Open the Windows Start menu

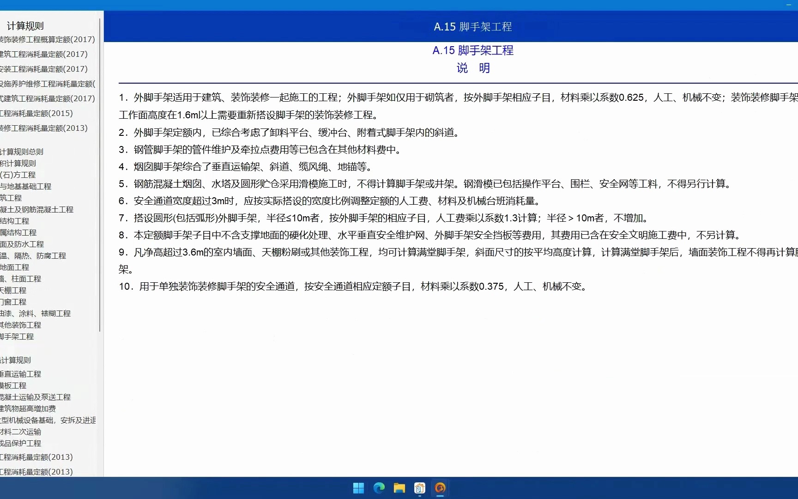point(358,488)
